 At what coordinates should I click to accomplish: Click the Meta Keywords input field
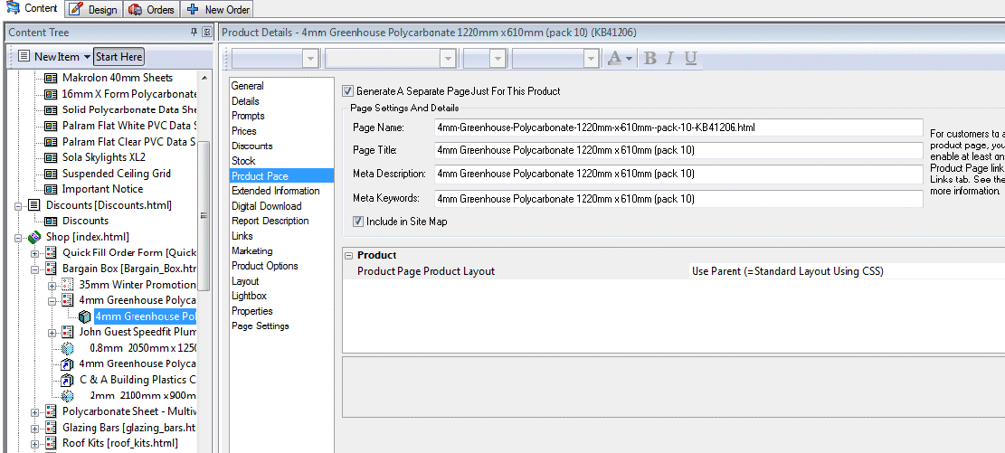click(x=678, y=199)
